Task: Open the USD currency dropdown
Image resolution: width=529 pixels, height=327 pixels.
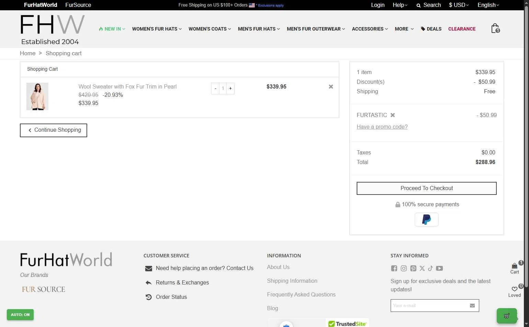Action: [459, 5]
